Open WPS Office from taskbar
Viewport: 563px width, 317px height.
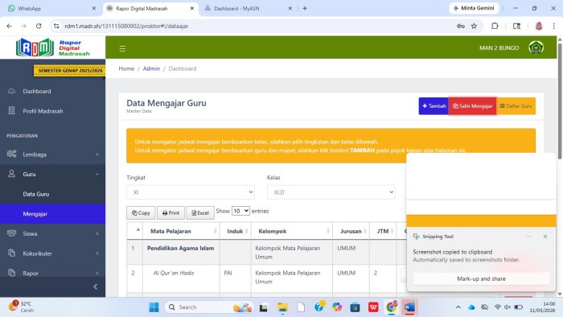[x=373, y=307]
